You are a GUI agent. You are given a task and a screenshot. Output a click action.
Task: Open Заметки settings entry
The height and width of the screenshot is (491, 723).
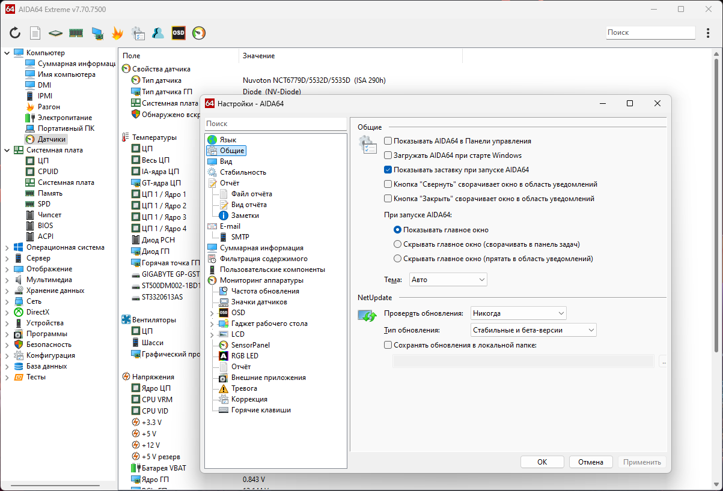[x=245, y=215]
